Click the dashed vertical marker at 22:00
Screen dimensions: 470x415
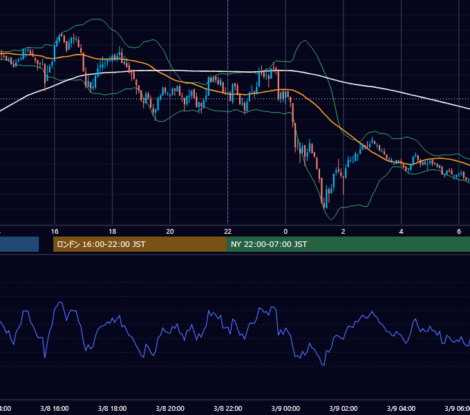coord(228,112)
